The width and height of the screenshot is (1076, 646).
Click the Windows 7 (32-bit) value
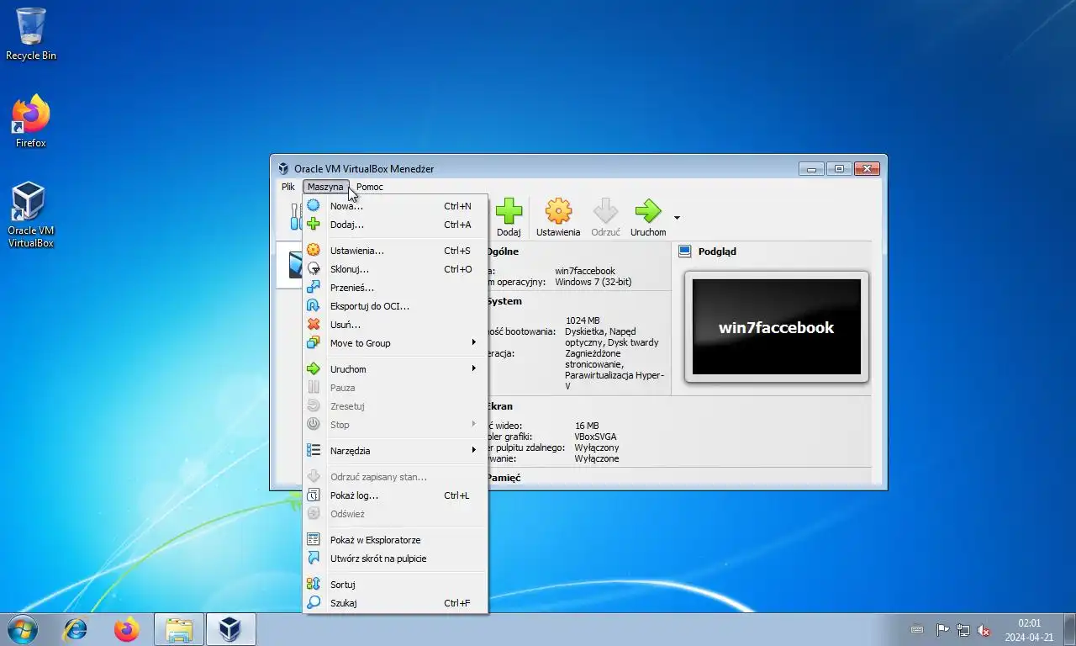pos(593,282)
